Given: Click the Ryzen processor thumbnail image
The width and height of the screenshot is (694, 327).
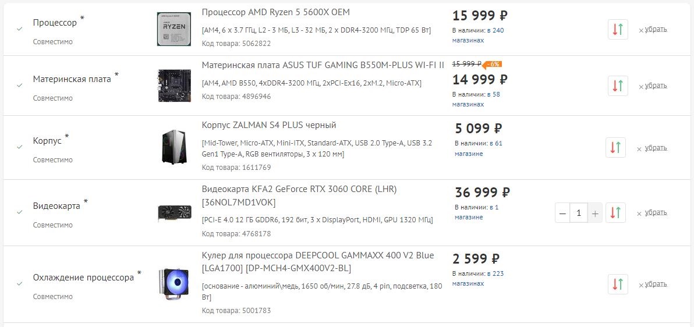Looking at the screenshot, I should [173, 29].
